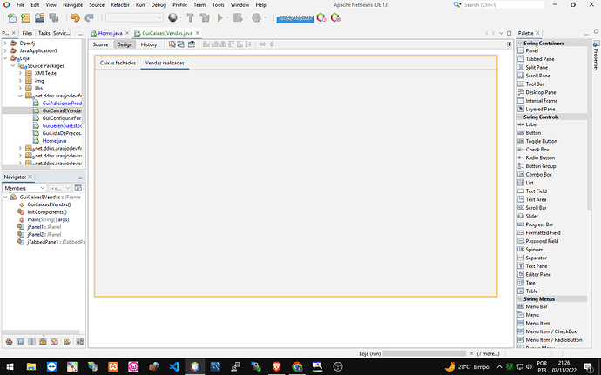
Task: Click the Show Inherited Members navigator icon
Action: [10, 342]
